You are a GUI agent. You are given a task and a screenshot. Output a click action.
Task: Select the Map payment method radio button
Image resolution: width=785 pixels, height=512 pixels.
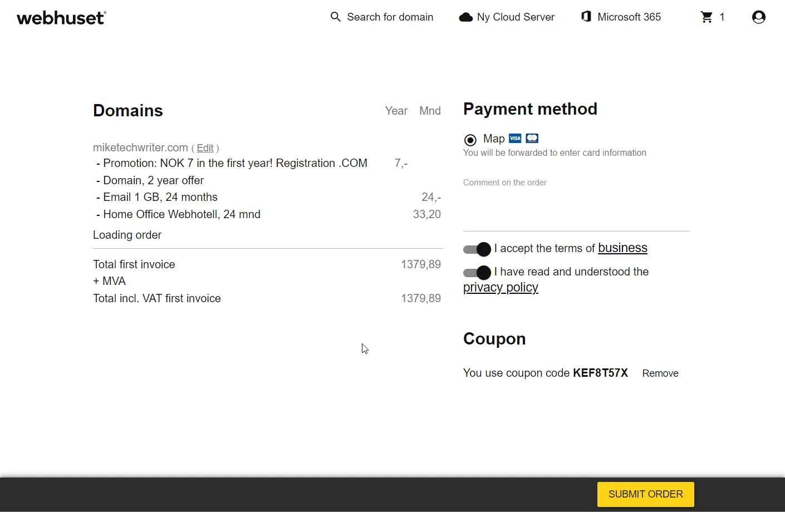coord(470,140)
